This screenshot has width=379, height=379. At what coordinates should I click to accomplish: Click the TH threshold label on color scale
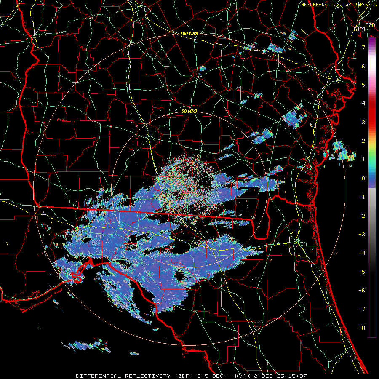click(x=362, y=328)
